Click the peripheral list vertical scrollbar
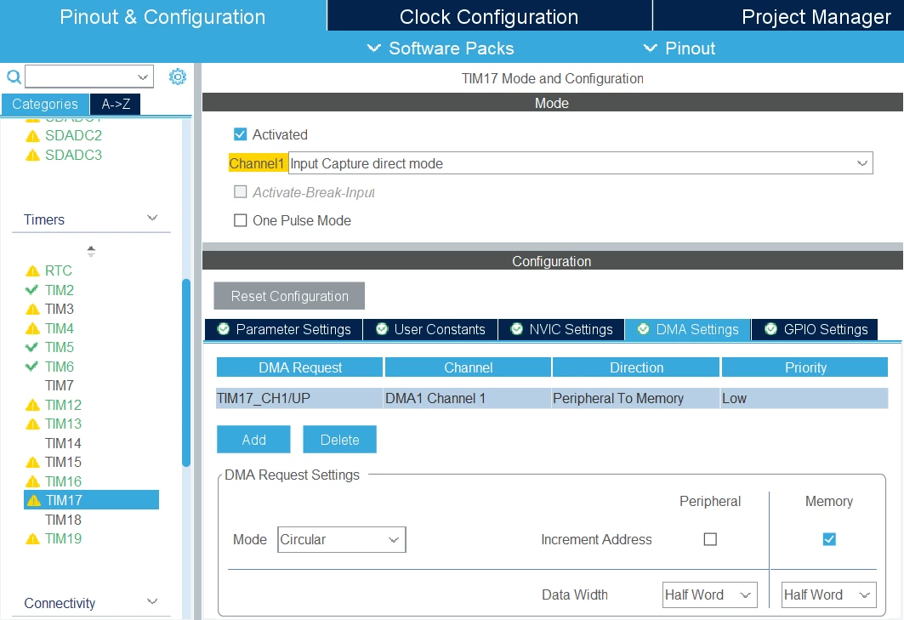The image size is (904, 620). [x=186, y=372]
